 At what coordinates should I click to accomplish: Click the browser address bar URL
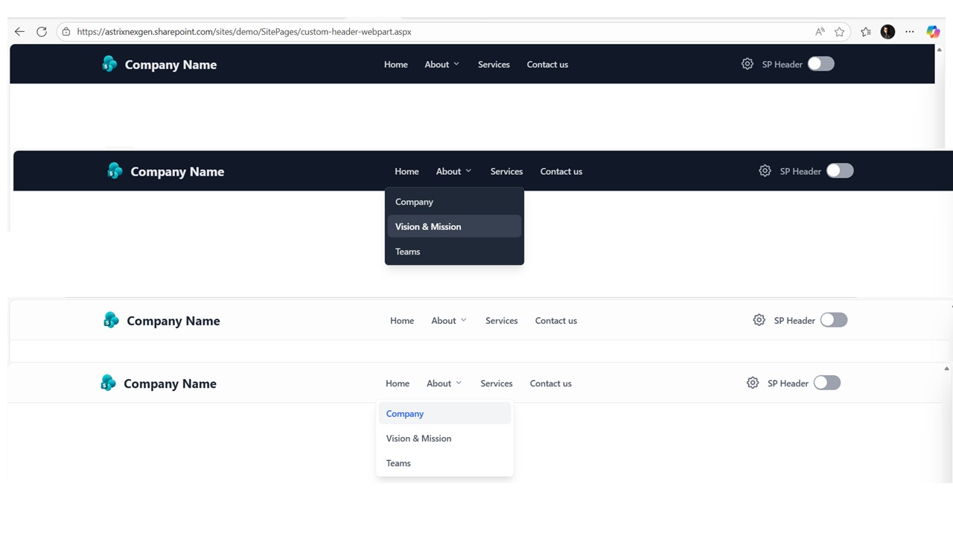click(x=244, y=32)
